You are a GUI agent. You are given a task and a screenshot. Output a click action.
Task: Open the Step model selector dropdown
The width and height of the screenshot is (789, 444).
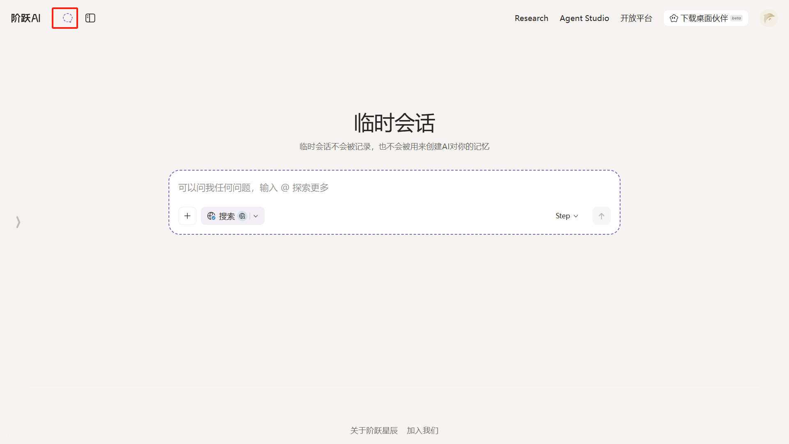[567, 216]
